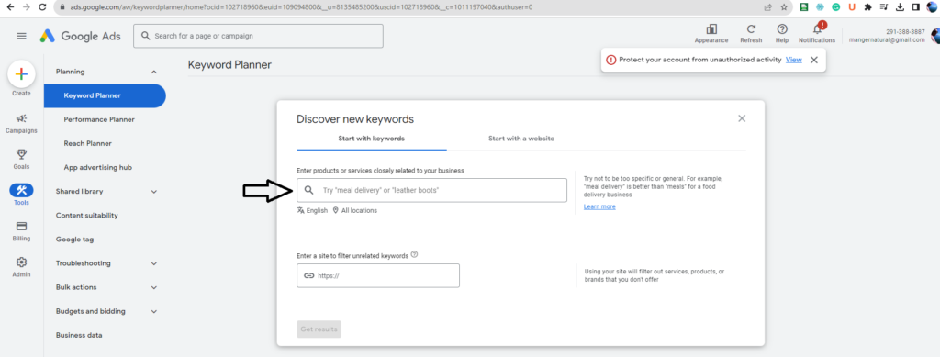940x357 pixels.
Task: Select Keyword Planner in sidebar
Action: tap(105, 95)
